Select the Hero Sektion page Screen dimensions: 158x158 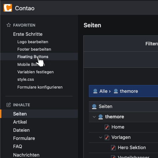pyautogui.click(x=132, y=148)
